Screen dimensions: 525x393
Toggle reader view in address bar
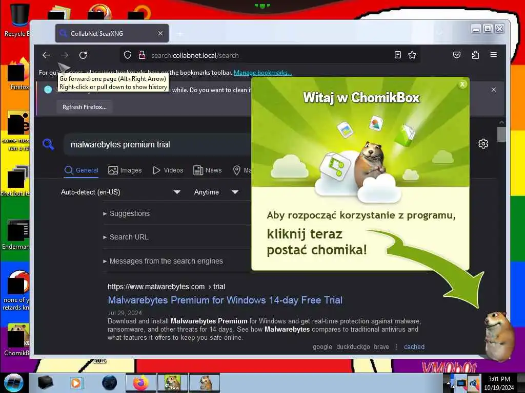(398, 55)
